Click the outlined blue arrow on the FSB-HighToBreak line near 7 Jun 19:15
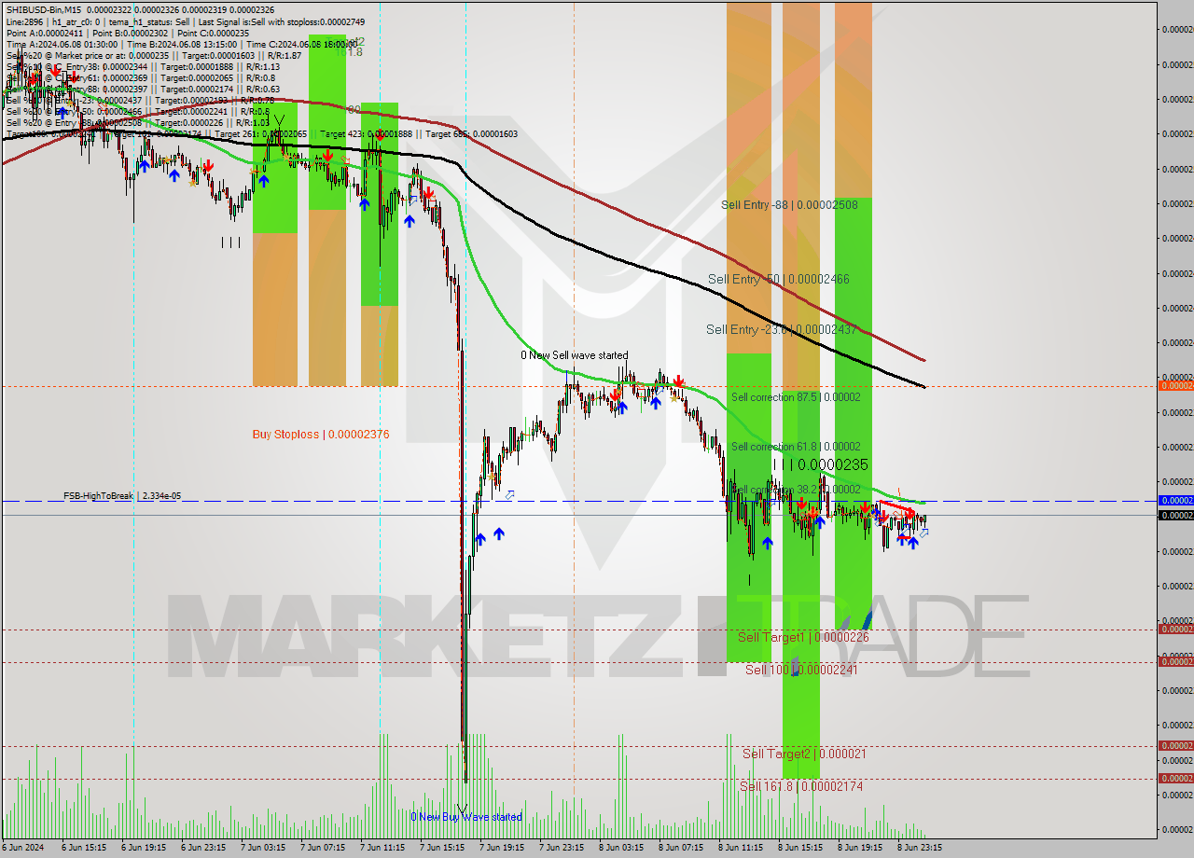 pyautogui.click(x=510, y=494)
